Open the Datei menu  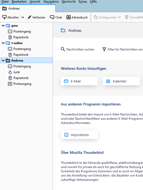point(5,2)
